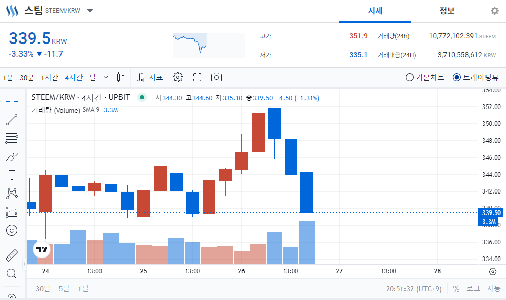Click the Steem coin logo

12,11
